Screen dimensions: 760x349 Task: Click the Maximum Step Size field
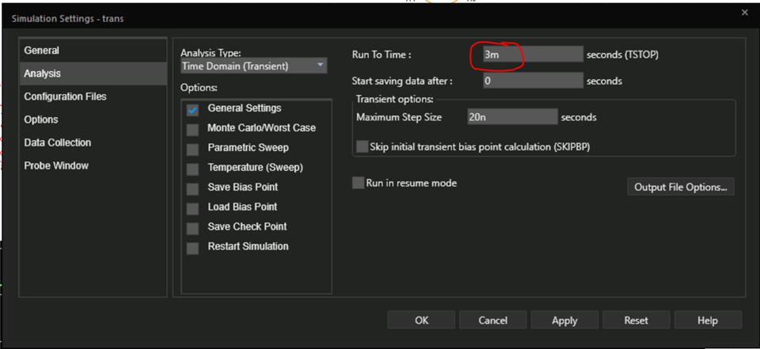pos(512,117)
